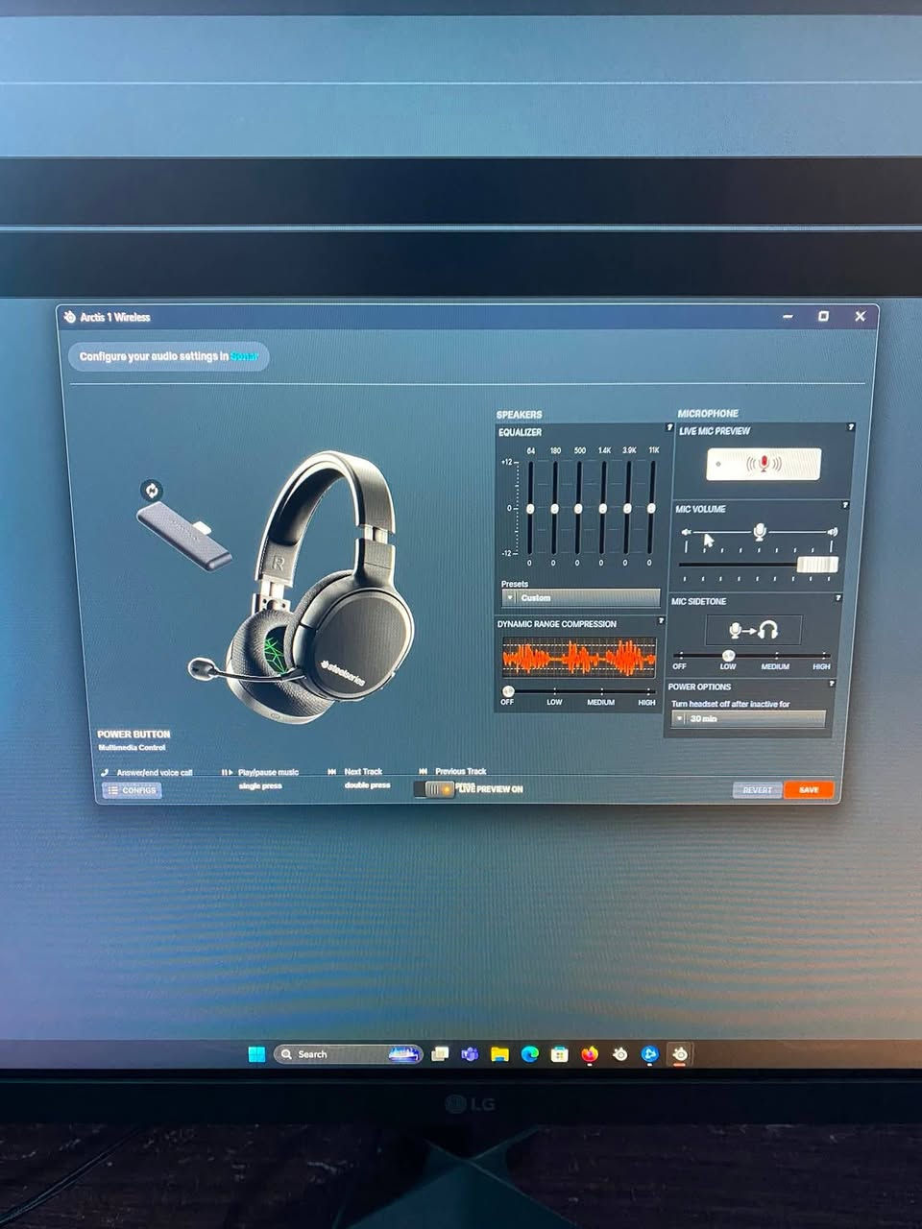Open the Equalizer help question mark
Image resolution: width=922 pixels, height=1229 pixels.
click(x=669, y=427)
